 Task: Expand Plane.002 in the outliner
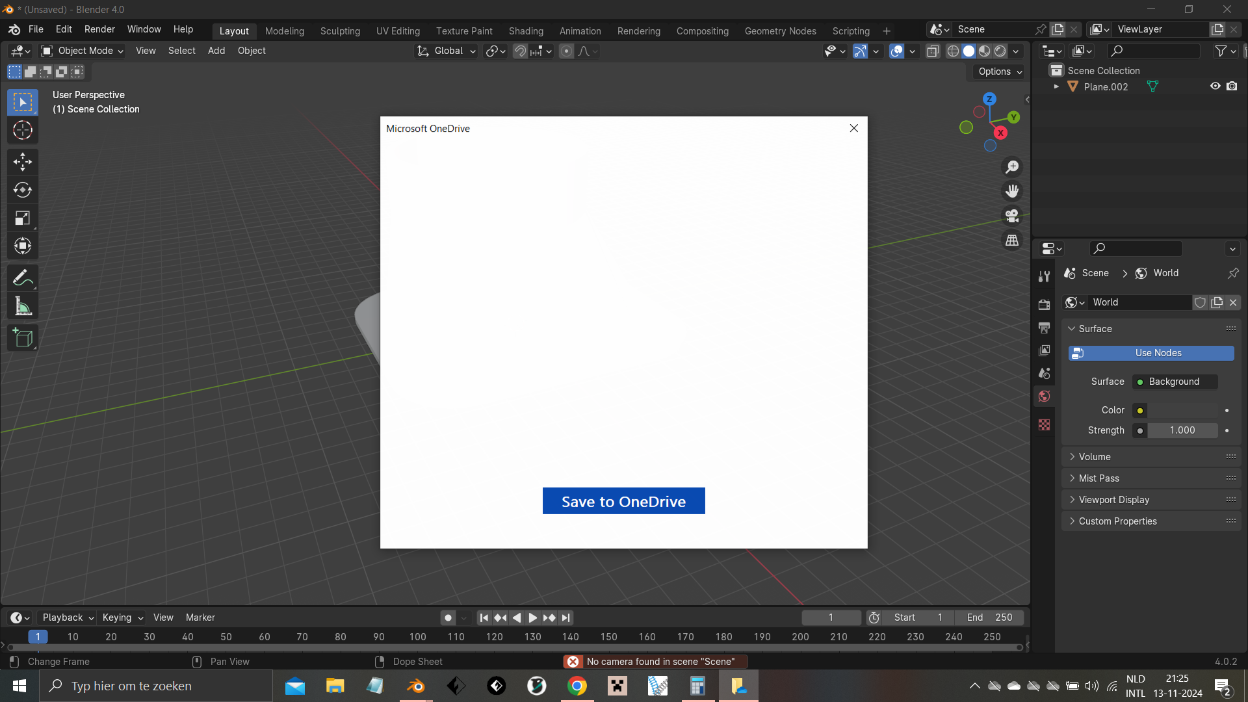(x=1056, y=86)
